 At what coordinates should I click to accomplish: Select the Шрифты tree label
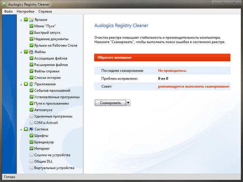(x=41, y=136)
